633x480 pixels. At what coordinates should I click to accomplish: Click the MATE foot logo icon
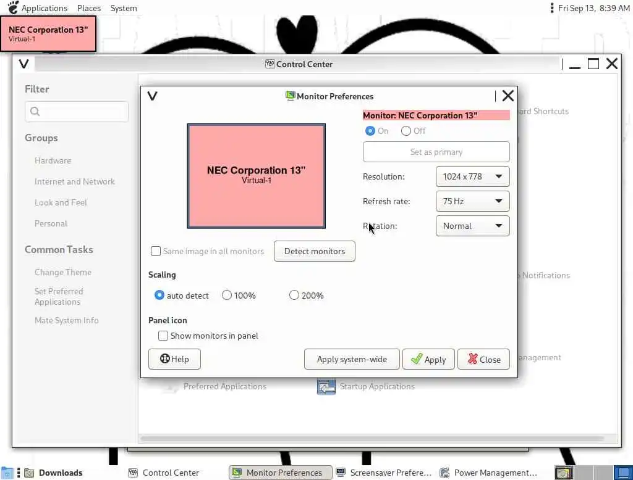(13, 7)
